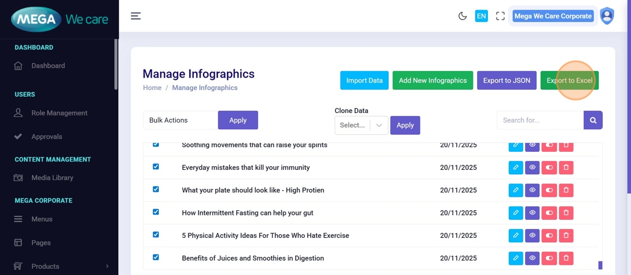The width and height of the screenshot is (631, 275).
Task: Open the user profile avatar icon
Action: (607, 16)
